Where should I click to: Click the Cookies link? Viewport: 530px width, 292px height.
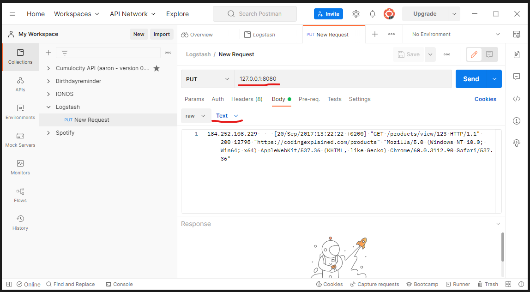coord(485,99)
